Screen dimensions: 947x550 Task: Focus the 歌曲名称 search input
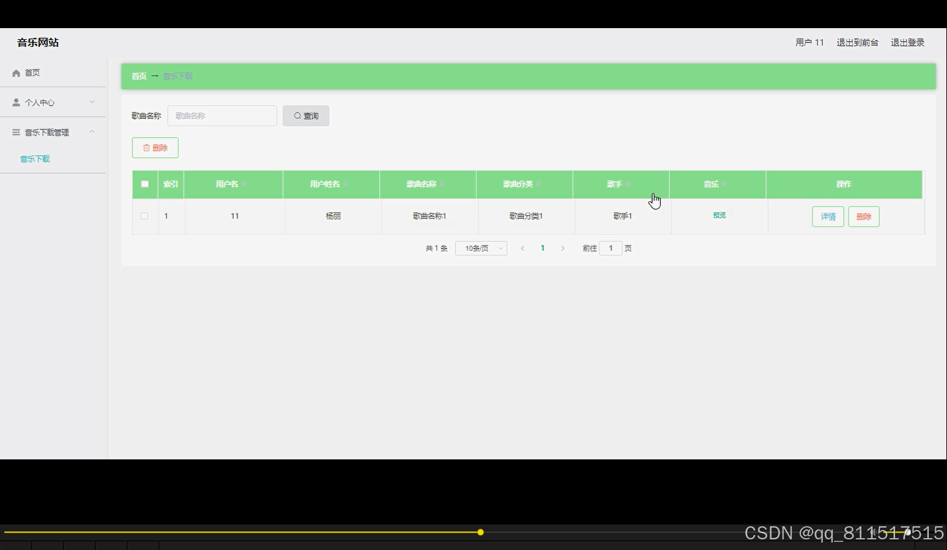point(222,116)
